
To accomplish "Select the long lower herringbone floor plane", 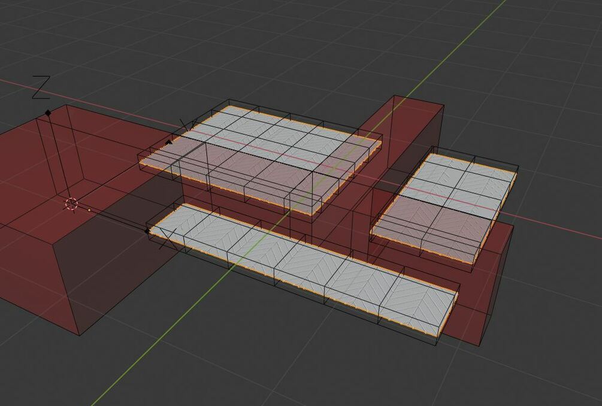I will click(x=303, y=270).
